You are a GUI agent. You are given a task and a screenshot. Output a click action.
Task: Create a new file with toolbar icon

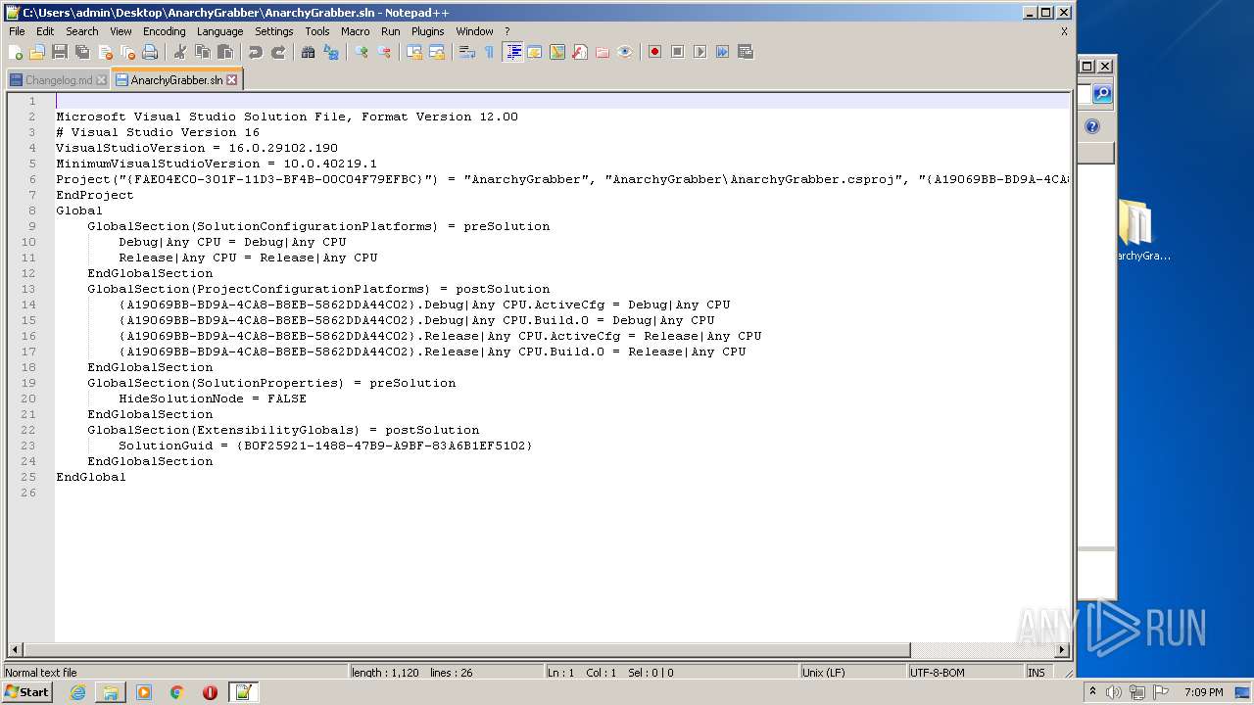click(16, 52)
